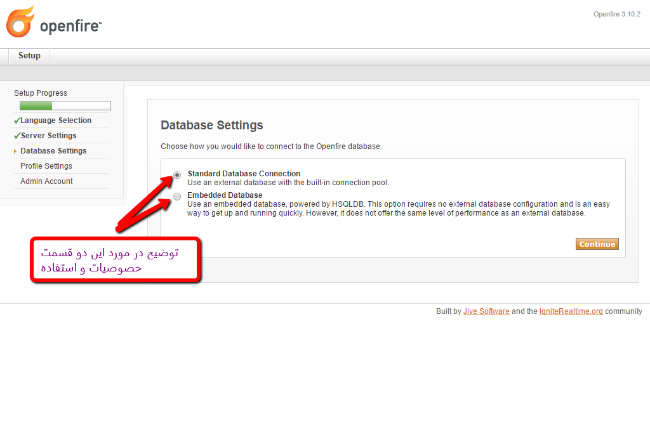
Task: Select the Standard Database Connection radio button
Action: [x=177, y=174]
